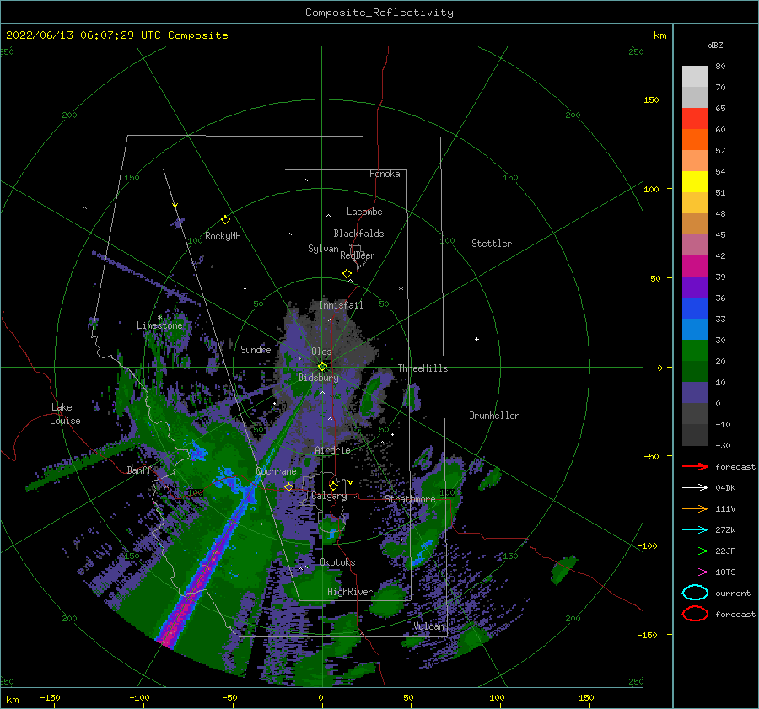The width and height of the screenshot is (759, 709).
Task: Click the RockyMH label text
Action: point(223,236)
